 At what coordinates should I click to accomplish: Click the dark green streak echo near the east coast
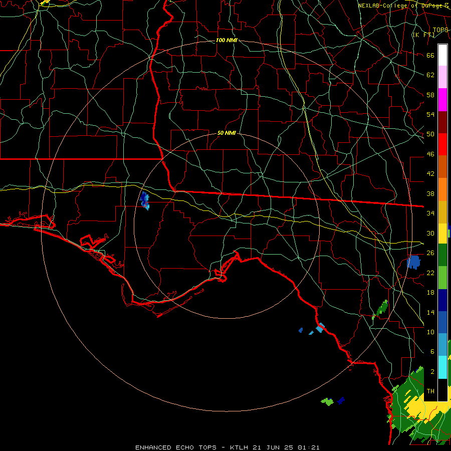point(382,308)
